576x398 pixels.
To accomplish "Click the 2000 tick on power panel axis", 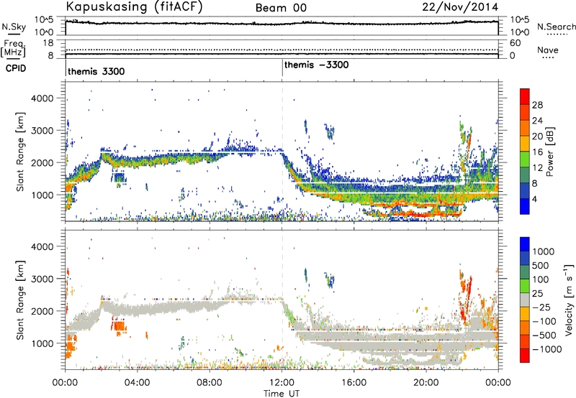I will coord(42,162).
